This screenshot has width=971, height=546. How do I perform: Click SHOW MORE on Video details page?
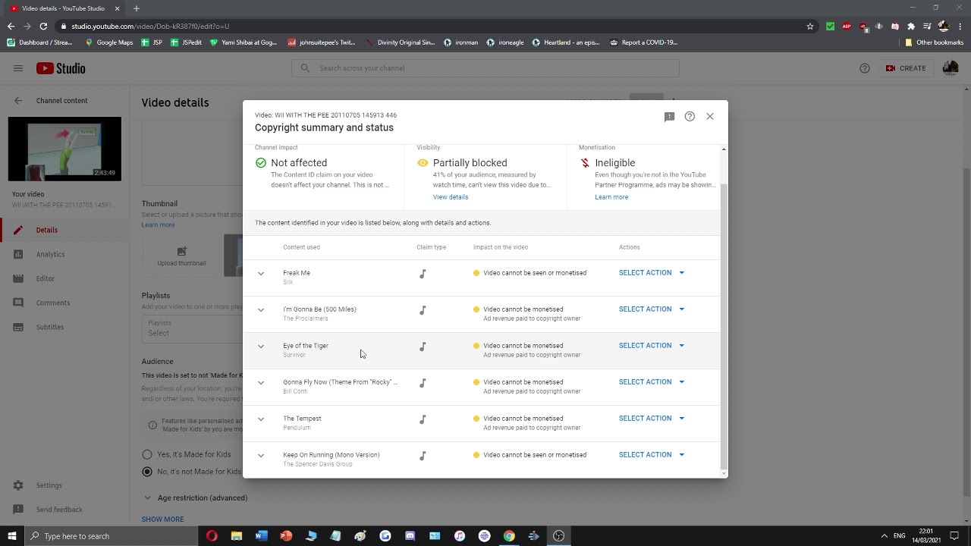[x=162, y=519]
